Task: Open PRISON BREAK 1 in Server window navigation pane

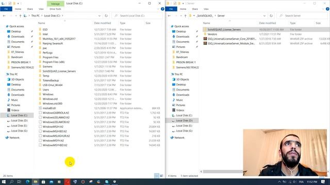Action: coord(186,62)
